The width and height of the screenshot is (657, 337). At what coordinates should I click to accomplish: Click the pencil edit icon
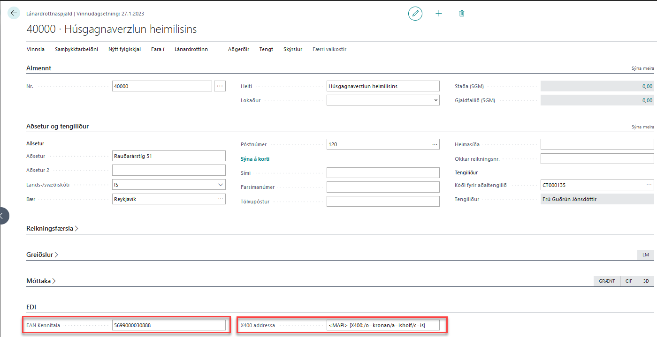pos(415,14)
